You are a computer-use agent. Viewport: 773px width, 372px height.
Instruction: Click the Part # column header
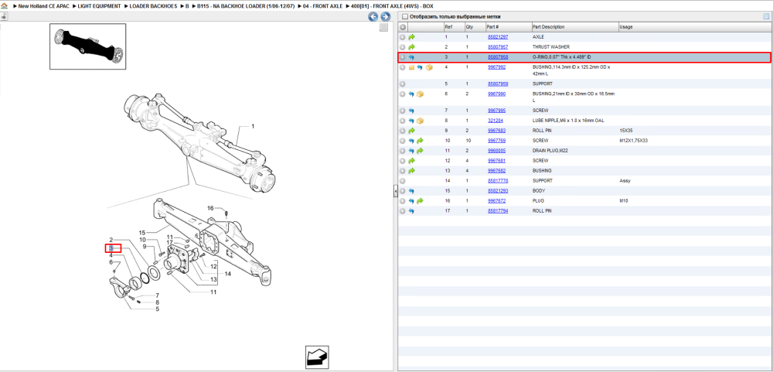[508, 27]
